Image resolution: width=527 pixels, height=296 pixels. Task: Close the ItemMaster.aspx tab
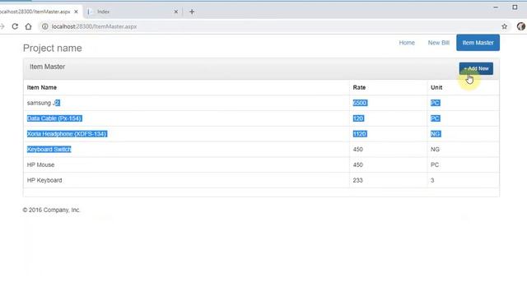pos(76,12)
